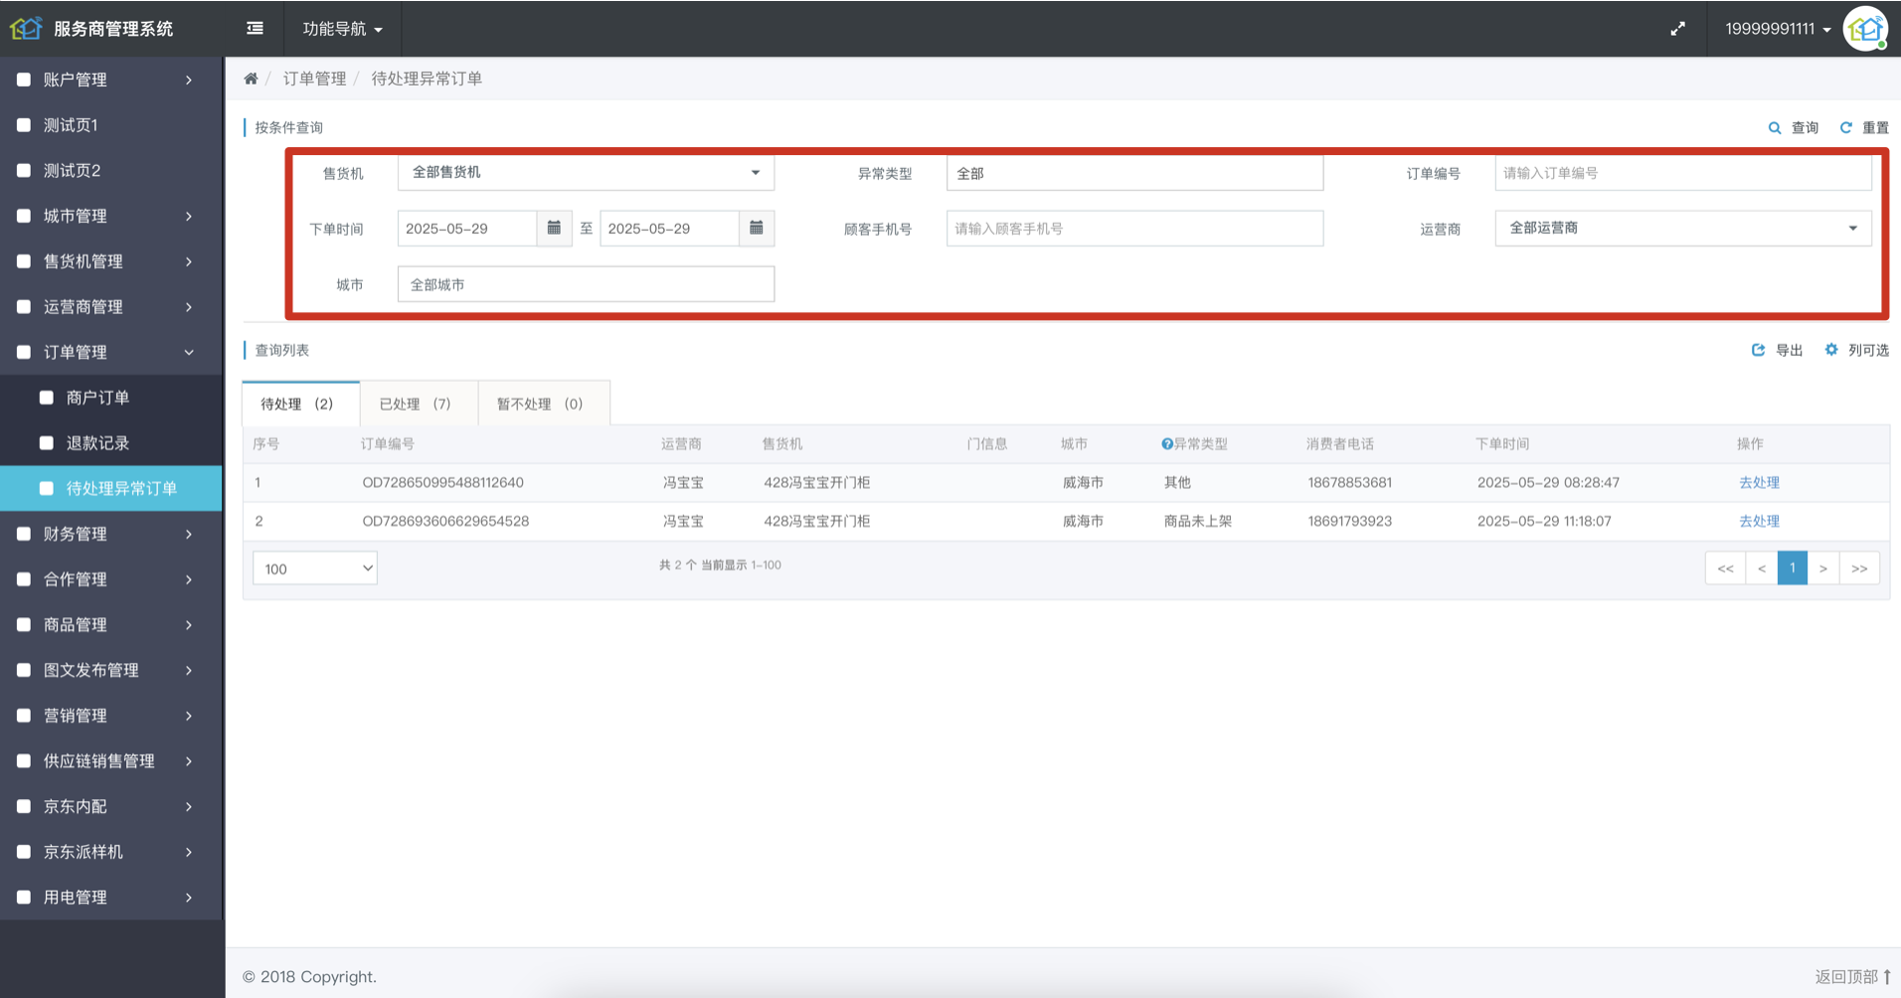This screenshot has width=1901, height=998.
Task: Open 测试页1 in the sidebar
Action: (111, 125)
